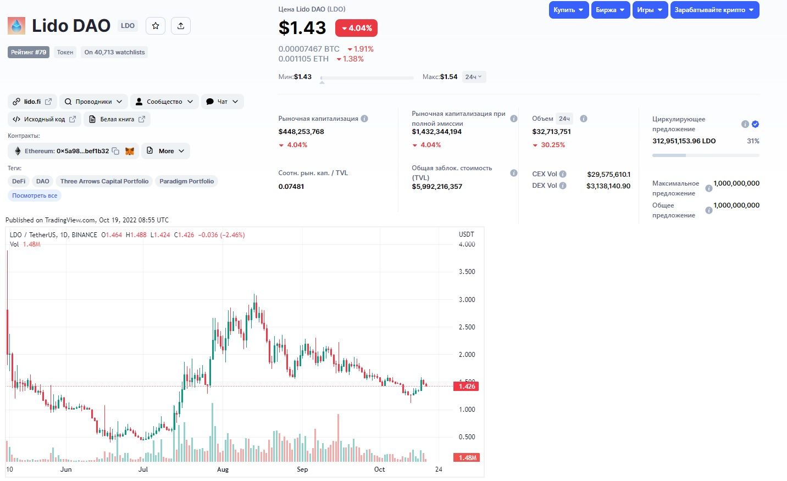Open the Биржа dropdown menu
Screen dimensions: 787x481
pos(611,10)
